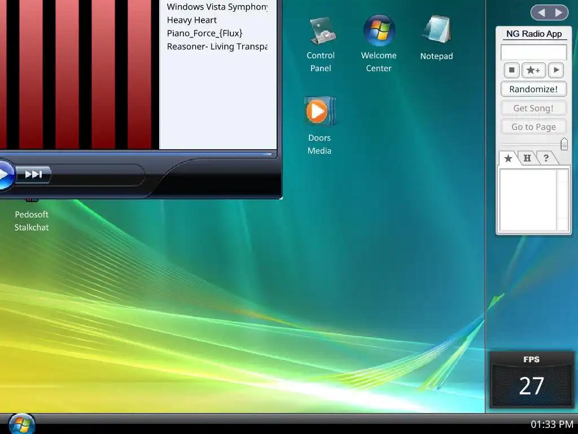Viewport: 578px width, 434px height.
Task: Click the Get Song! button
Action: pyautogui.click(x=533, y=108)
